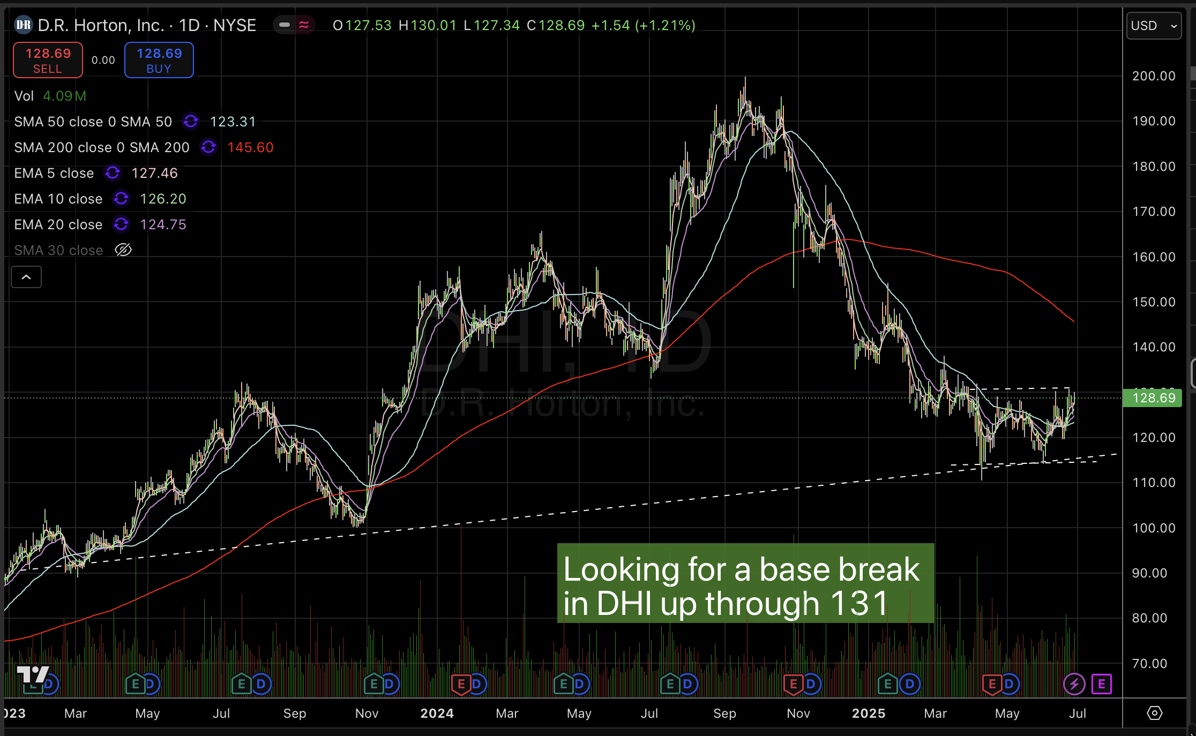
Task: Click red earnings E marker near May 2025
Action: click(x=992, y=684)
